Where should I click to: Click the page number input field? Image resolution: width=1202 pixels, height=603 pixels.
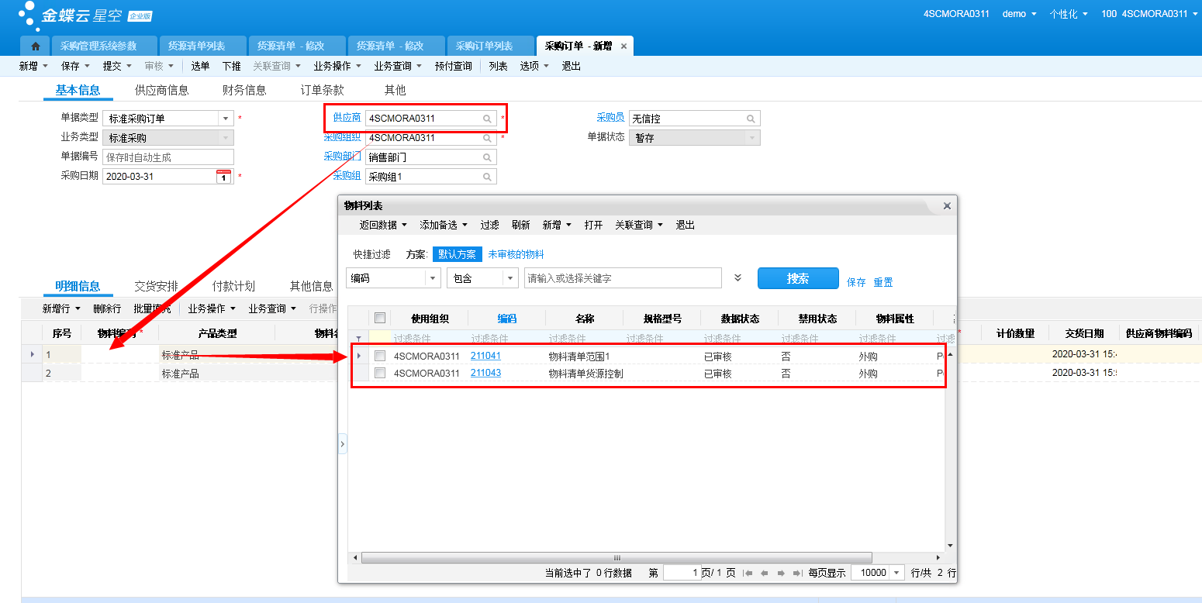click(682, 573)
